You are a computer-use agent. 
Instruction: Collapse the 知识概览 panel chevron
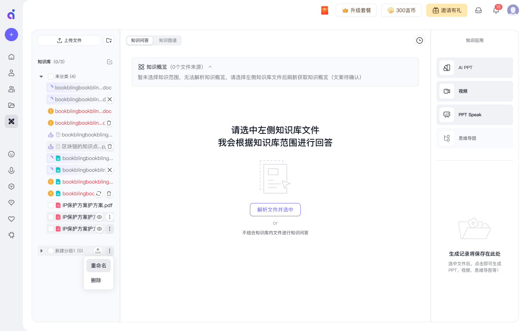210,67
